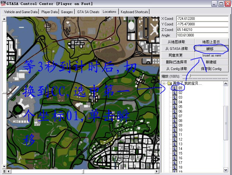Click the 从 GTASA 读取 button
Viewport: 232px width, 175px height.
(177, 48)
